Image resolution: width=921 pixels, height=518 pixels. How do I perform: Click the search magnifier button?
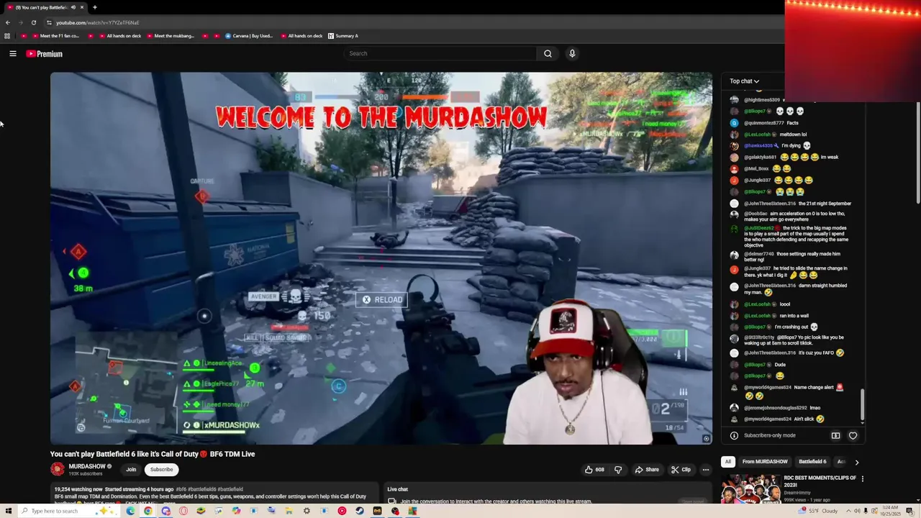point(548,53)
